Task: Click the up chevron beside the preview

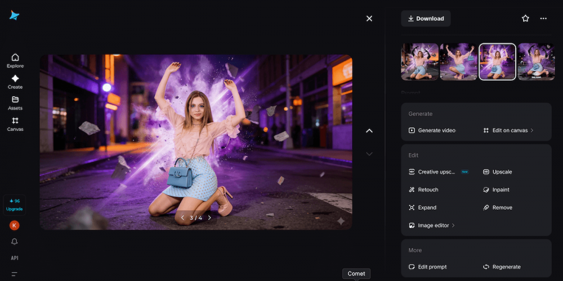Action: pos(369,131)
